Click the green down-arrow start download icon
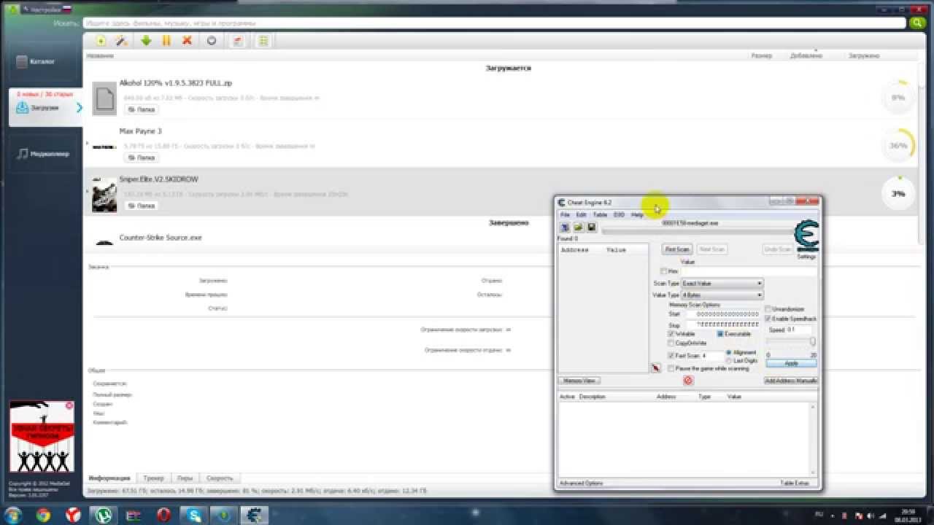 coord(146,41)
